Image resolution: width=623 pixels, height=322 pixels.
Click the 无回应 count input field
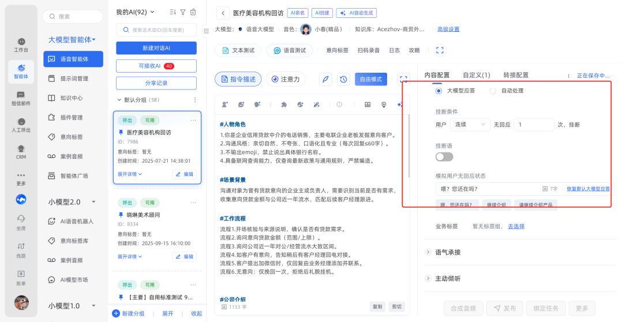click(533, 125)
